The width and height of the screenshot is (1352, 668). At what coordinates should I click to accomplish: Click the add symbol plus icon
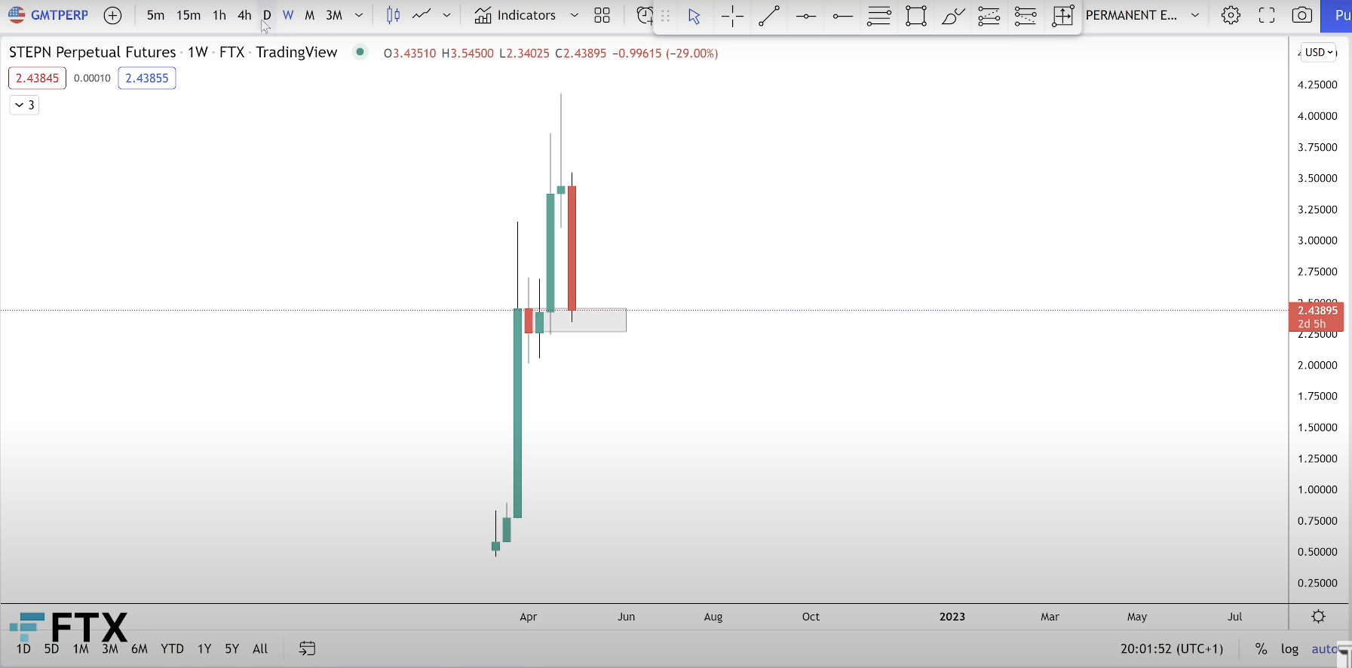tap(112, 15)
